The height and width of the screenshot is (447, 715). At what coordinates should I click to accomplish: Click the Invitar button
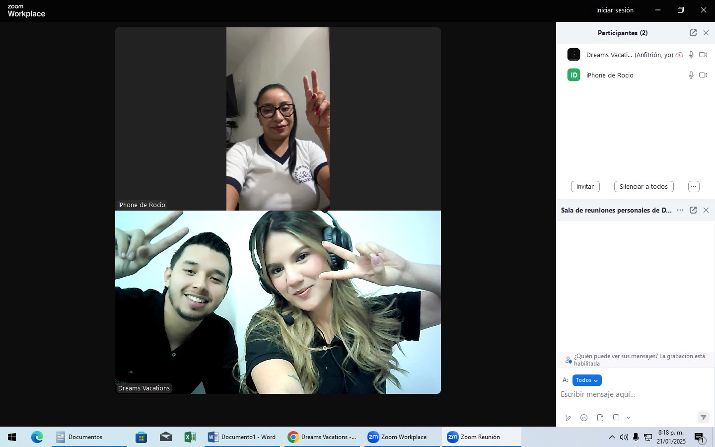pyautogui.click(x=585, y=186)
